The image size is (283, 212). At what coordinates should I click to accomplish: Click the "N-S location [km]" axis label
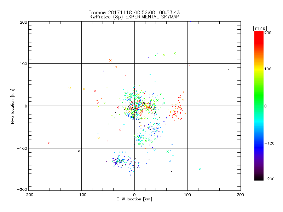pyautogui.click(x=12, y=106)
